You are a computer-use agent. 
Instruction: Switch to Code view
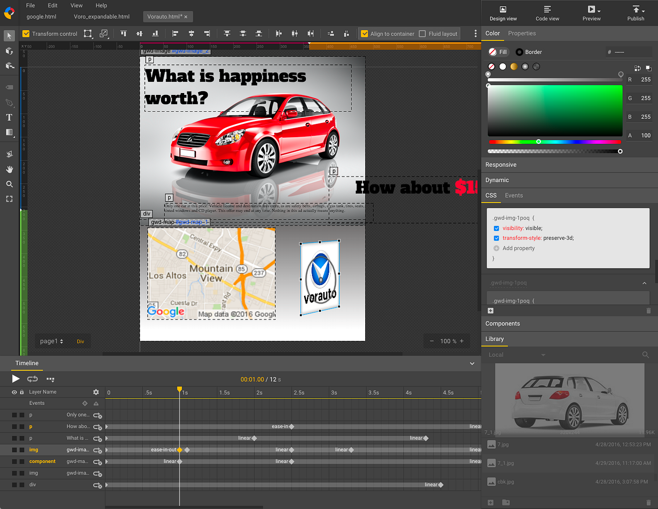[x=547, y=13]
